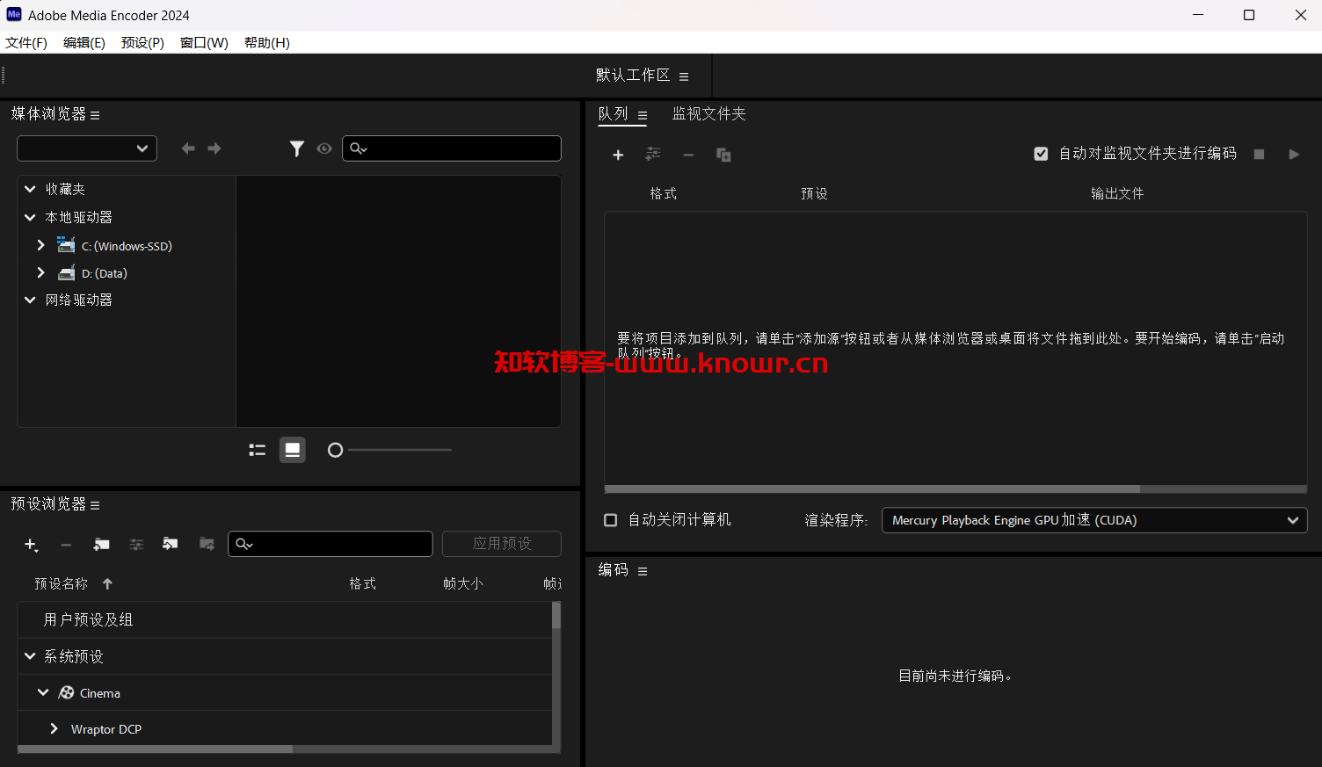
Task: Open the Media Browser location dropdown
Action: tap(87, 148)
